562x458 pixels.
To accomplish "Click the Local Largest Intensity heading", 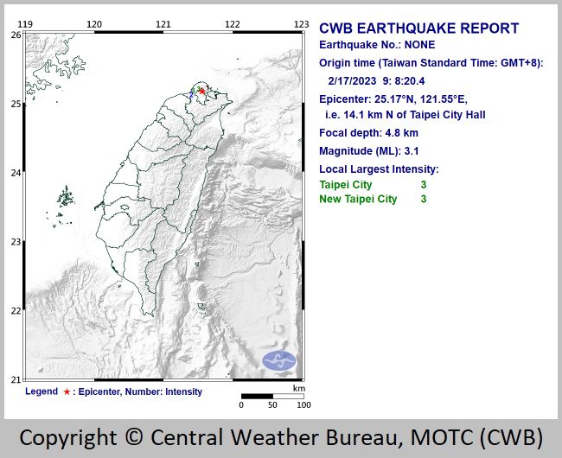I will click(x=379, y=169).
